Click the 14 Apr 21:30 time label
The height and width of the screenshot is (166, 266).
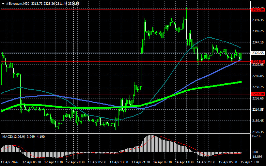206,162
